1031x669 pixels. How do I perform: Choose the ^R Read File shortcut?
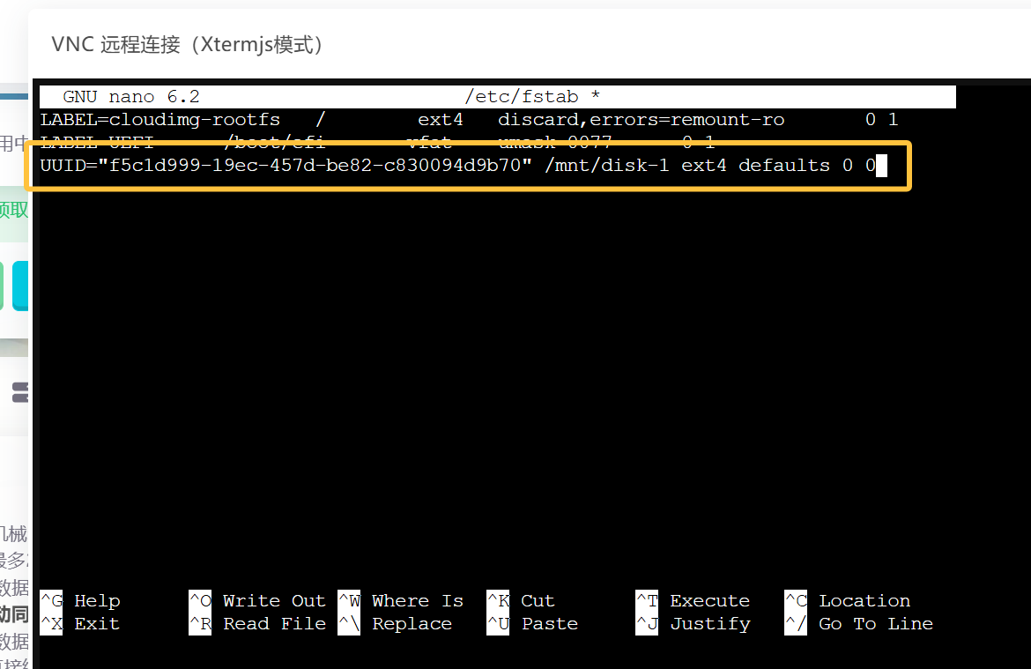pyautogui.click(x=257, y=624)
